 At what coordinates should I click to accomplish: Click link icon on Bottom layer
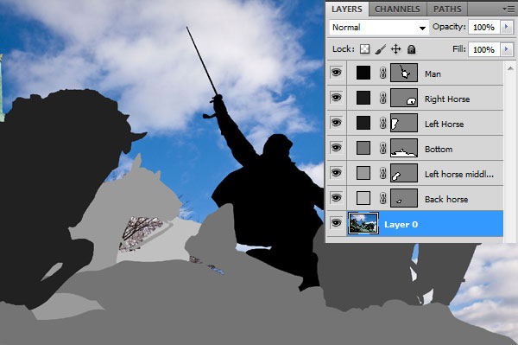[382, 148]
